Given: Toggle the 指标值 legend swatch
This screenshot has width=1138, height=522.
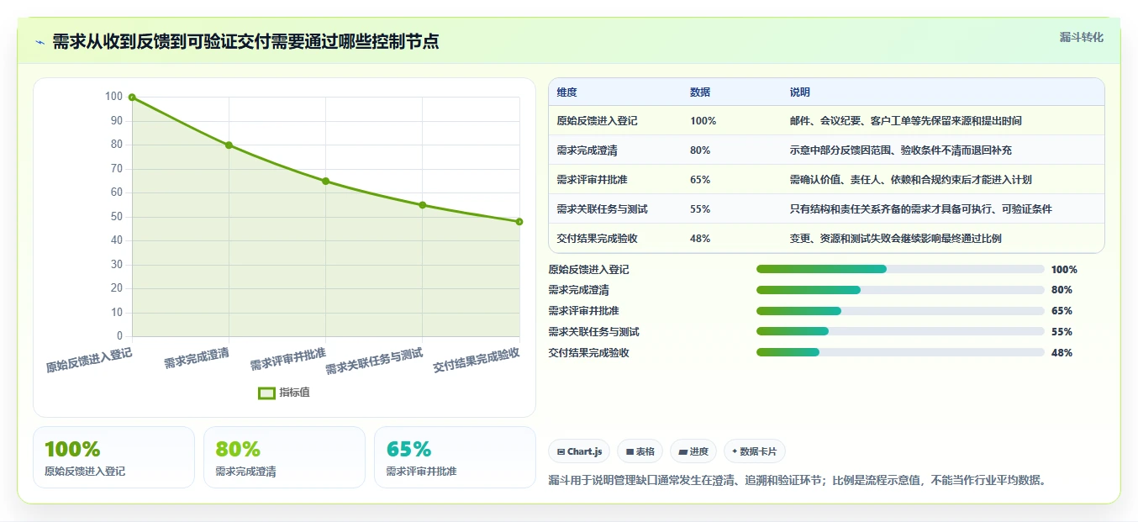Looking at the screenshot, I should point(266,393).
